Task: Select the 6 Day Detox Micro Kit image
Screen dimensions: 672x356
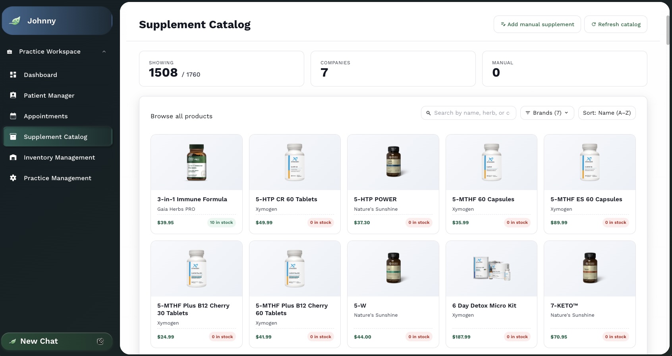Action: coord(491,269)
